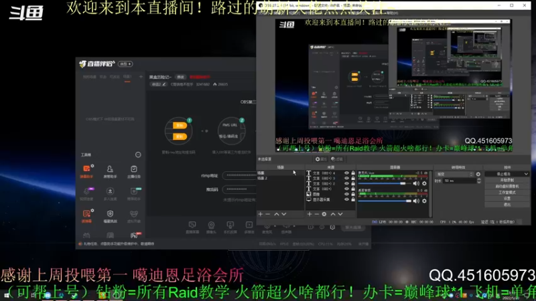Screen dimensions: 536x301
Task: Switch to the 我的场景 tab in 直播伴侣
Action: (89, 77)
